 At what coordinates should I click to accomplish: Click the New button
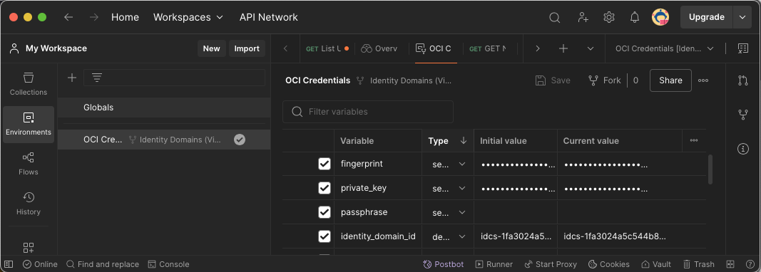[x=212, y=48]
